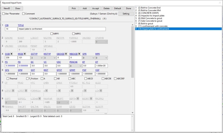The image size is (223, 133).
Task: Click the MSID pick dot icon
Action: click(25, 54)
